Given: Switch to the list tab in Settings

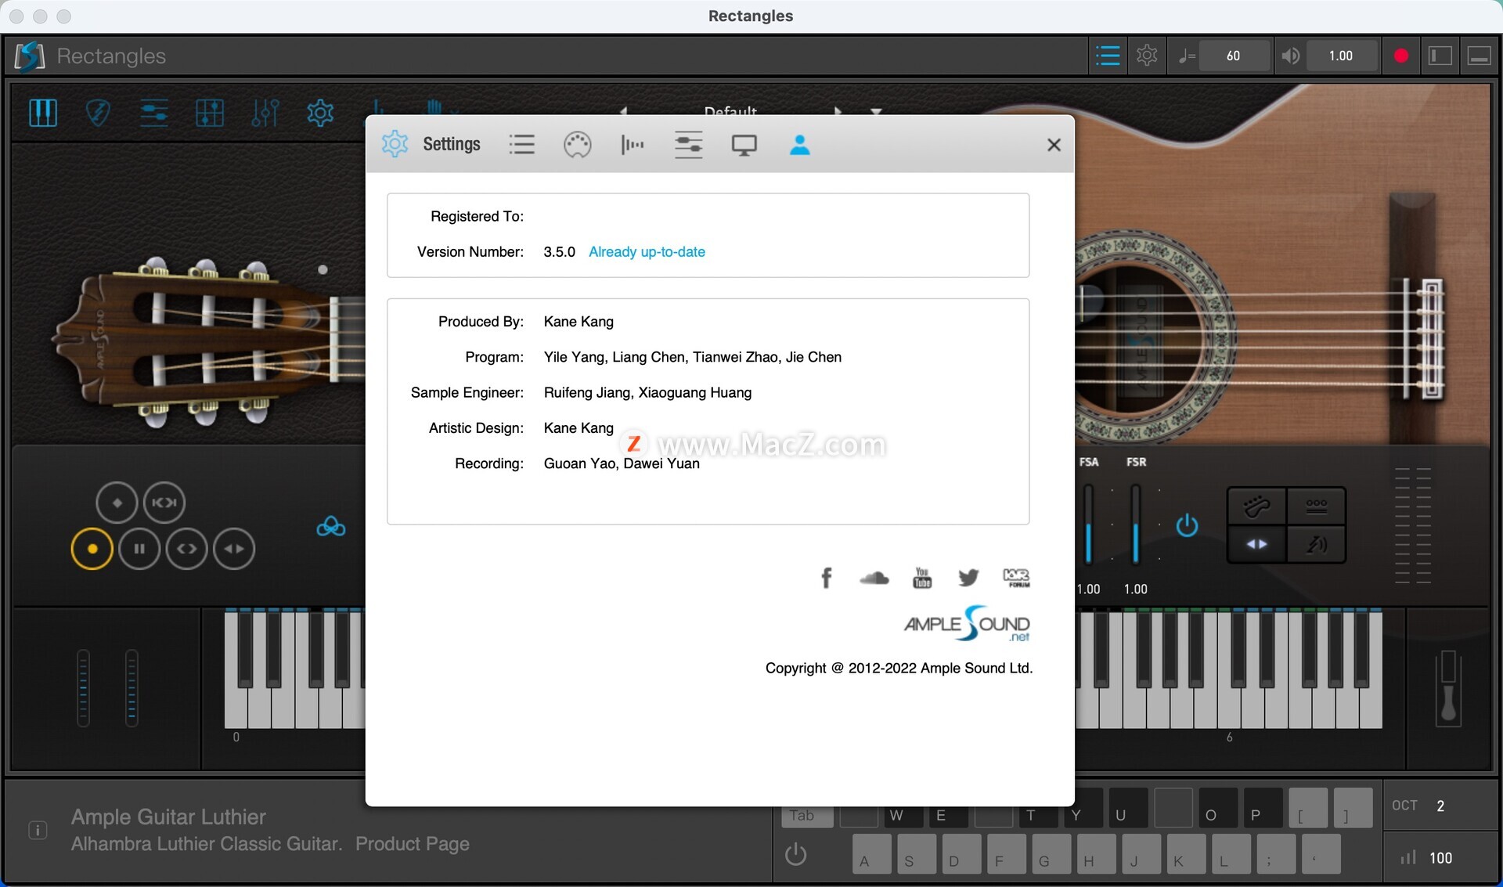Looking at the screenshot, I should (x=521, y=145).
